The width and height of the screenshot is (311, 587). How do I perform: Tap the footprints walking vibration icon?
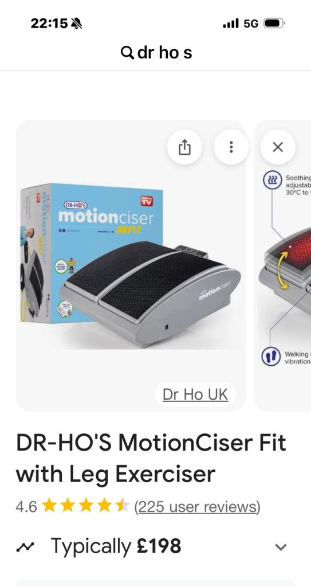click(270, 357)
